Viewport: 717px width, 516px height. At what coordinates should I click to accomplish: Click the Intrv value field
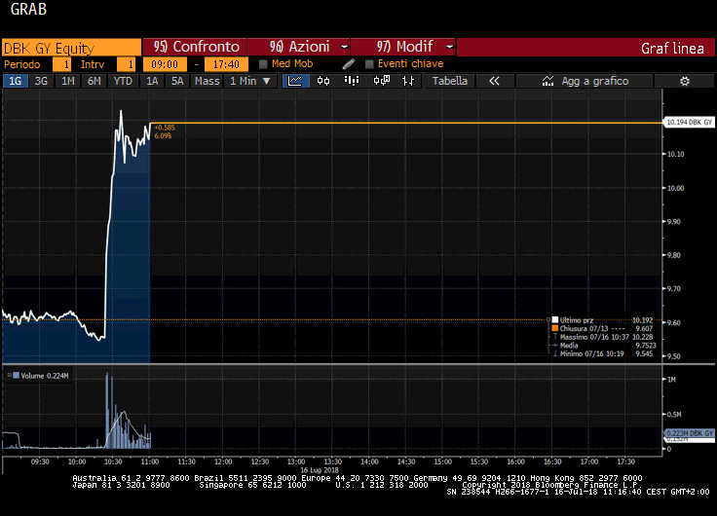[127, 64]
